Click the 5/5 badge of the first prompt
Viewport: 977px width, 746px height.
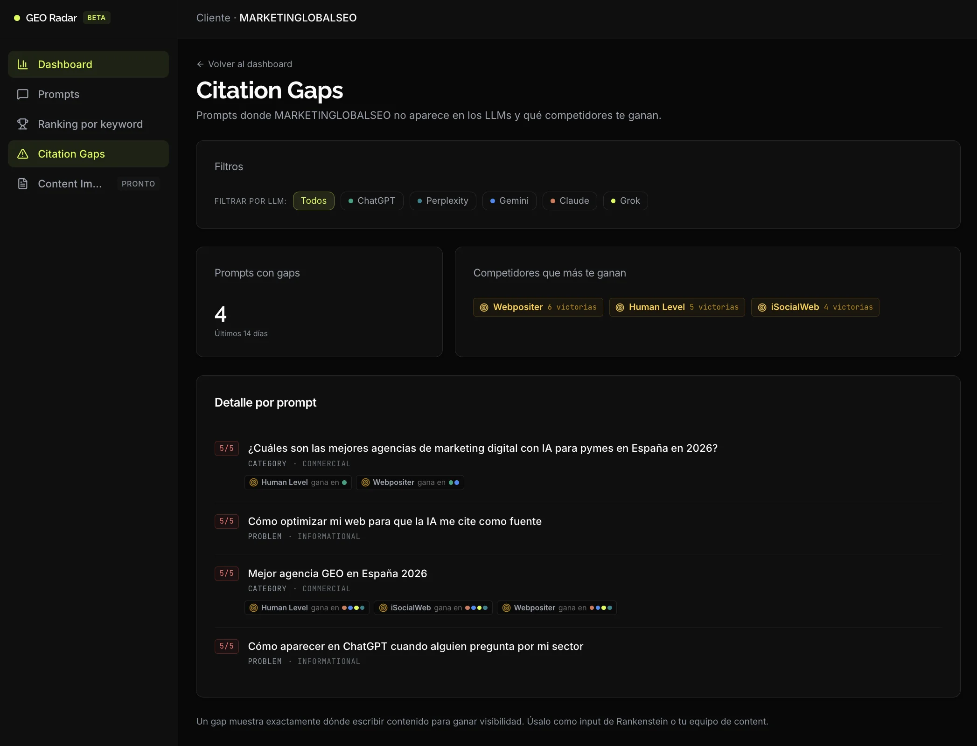click(x=226, y=449)
